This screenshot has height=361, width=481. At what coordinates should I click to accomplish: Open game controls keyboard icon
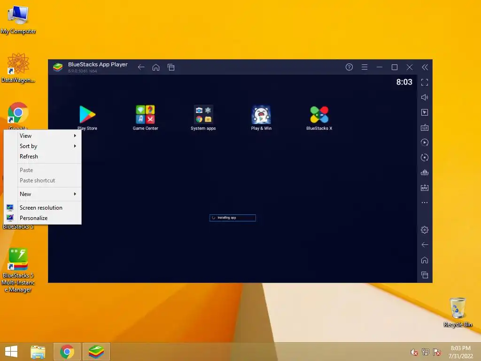tap(425, 127)
